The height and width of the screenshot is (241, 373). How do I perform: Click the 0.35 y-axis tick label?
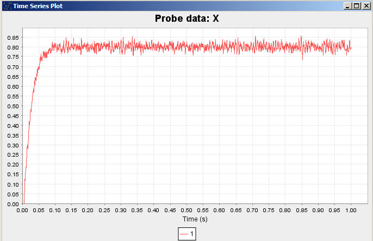pyautogui.click(x=13, y=135)
